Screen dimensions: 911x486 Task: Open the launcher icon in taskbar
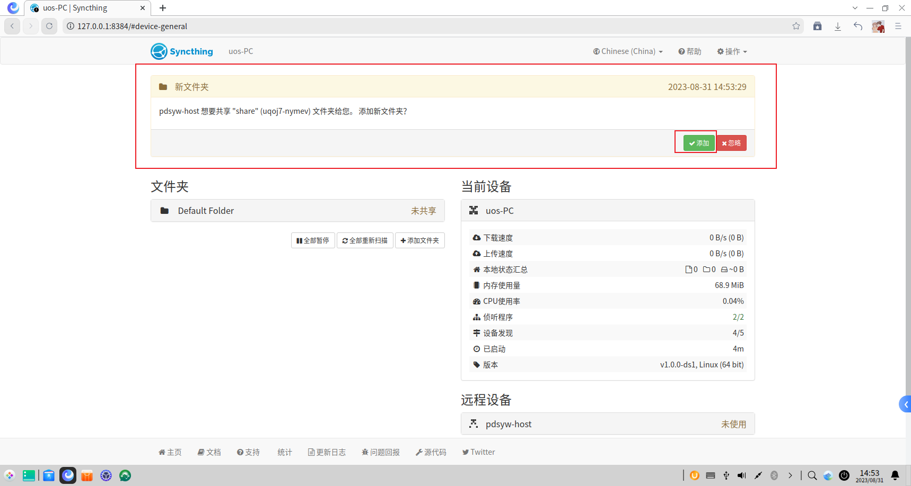[10, 475]
